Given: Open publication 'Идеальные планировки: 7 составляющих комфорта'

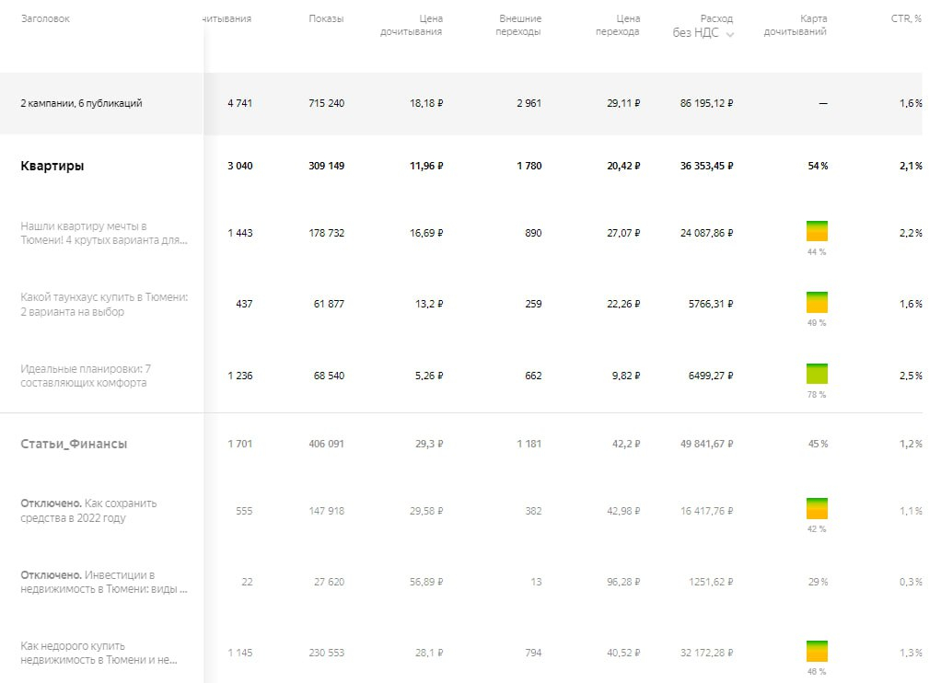Looking at the screenshot, I should (x=84, y=376).
